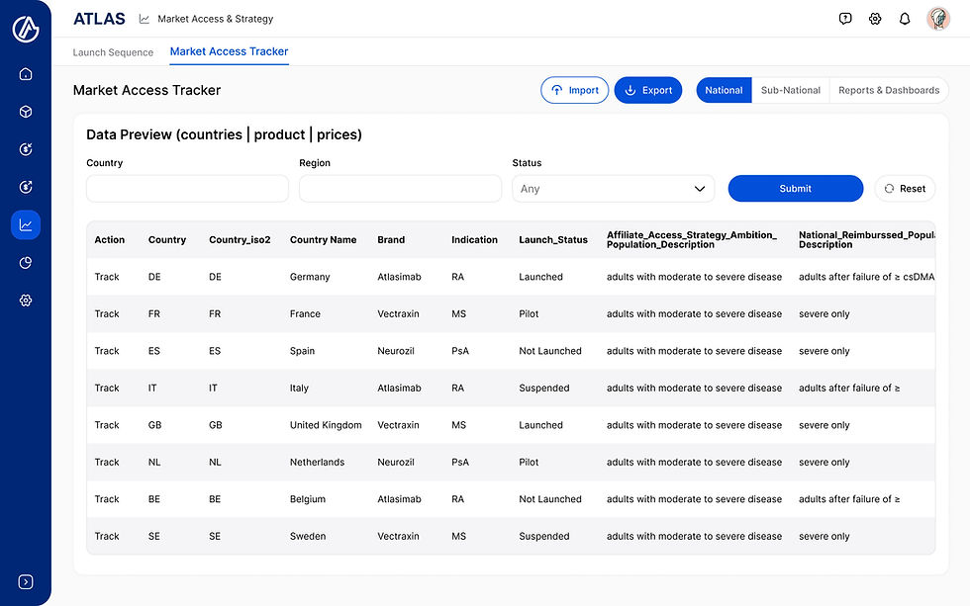Click the user profile avatar
The height and width of the screenshot is (606, 970).
[938, 19]
